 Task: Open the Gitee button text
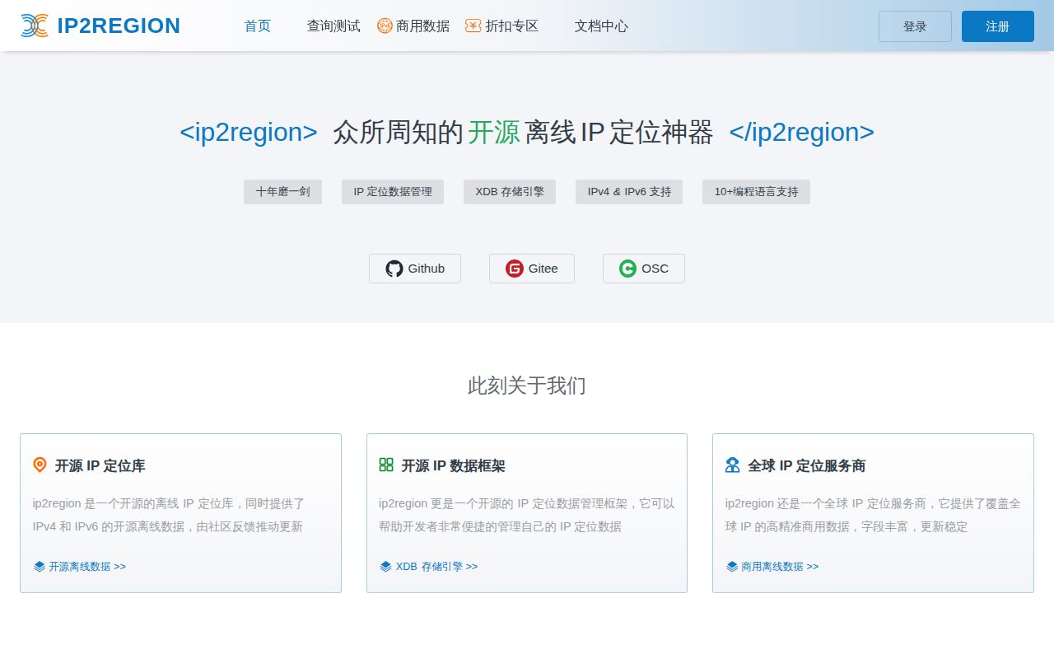point(543,269)
